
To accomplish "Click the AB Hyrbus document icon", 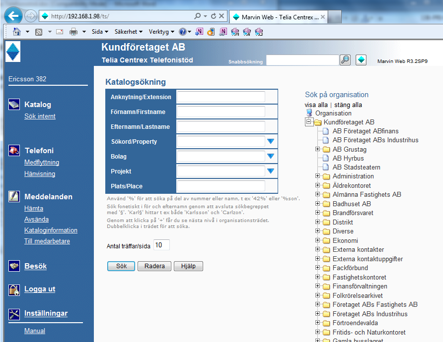I will [x=326, y=158].
